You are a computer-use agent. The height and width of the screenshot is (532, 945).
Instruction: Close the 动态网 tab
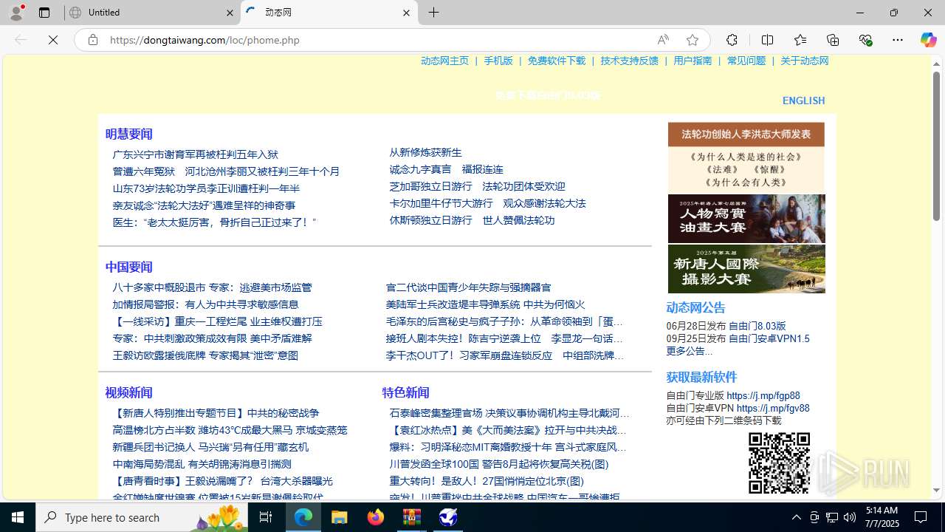point(406,13)
